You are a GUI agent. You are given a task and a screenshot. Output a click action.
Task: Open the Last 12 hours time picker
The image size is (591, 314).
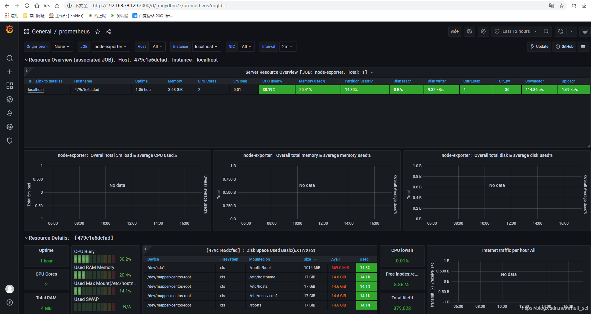(x=516, y=31)
